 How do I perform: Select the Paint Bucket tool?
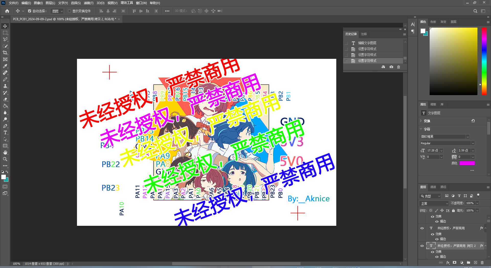pyautogui.click(x=5, y=106)
